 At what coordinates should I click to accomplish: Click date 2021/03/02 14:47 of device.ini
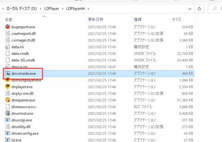tap(102, 67)
